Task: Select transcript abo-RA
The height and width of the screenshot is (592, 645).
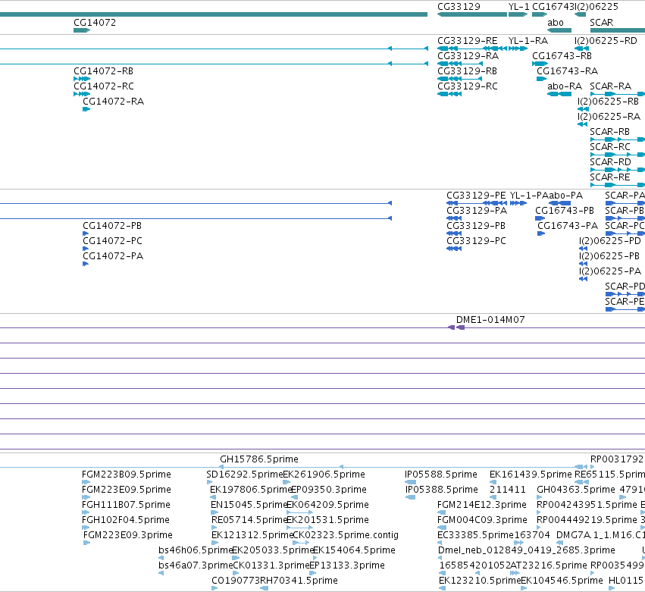Action: 559,94
